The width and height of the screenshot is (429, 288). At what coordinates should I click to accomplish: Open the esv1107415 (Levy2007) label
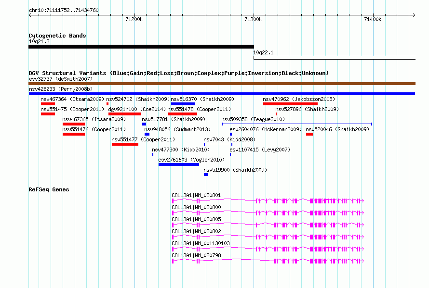[260, 150]
